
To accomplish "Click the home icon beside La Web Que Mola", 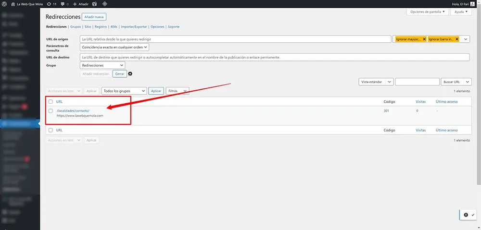I will [13, 4].
